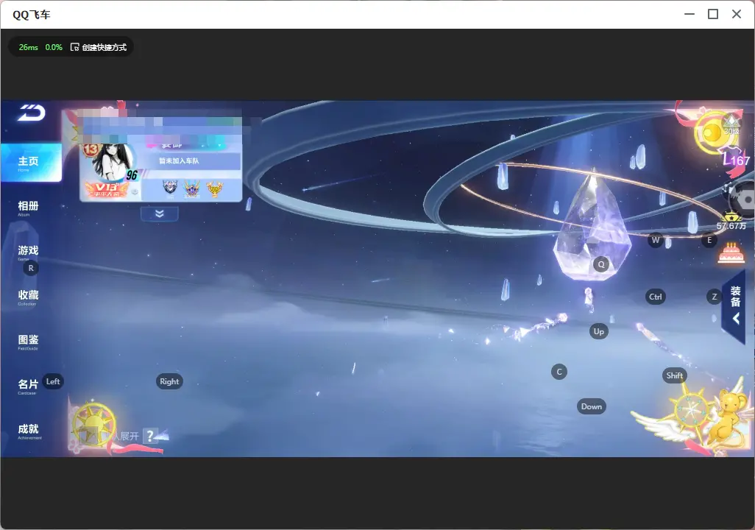Click the 创建快捷方式 create shortcut button
Viewport: 755px width, 530px height.
[x=99, y=47]
